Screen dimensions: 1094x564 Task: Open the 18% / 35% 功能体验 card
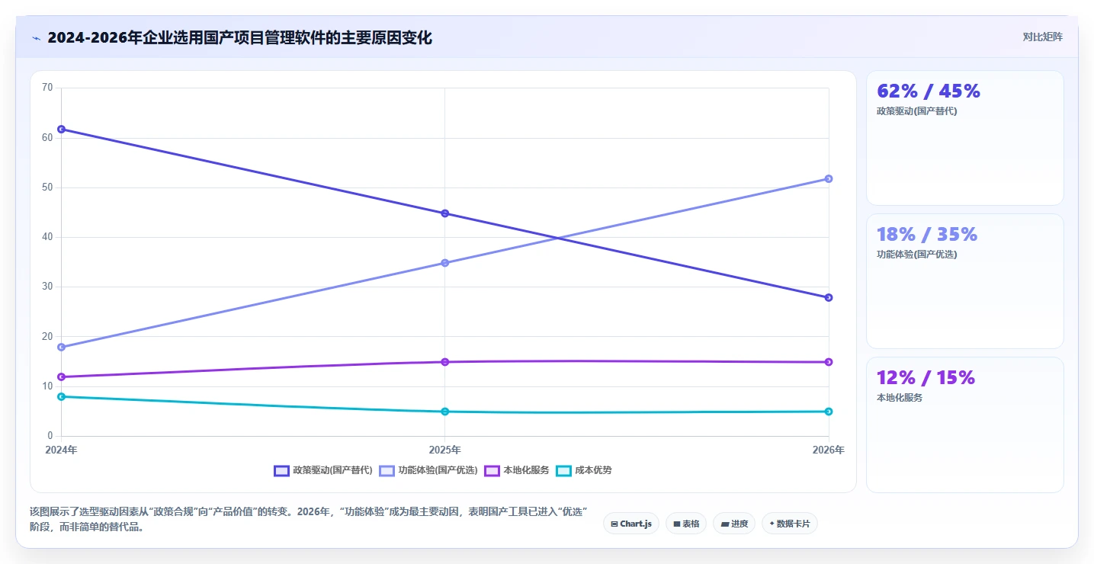tap(964, 281)
